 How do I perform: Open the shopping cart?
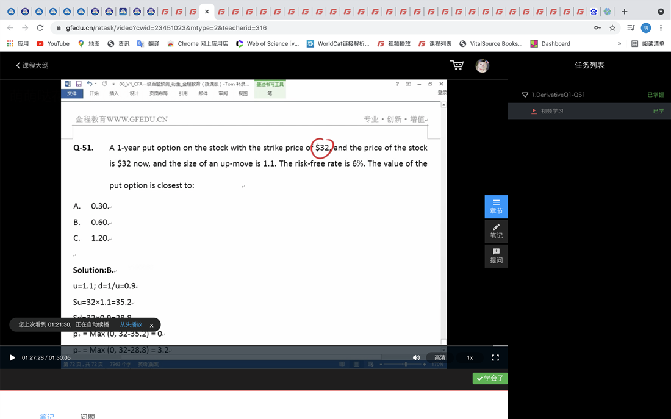tap(457, 65)
